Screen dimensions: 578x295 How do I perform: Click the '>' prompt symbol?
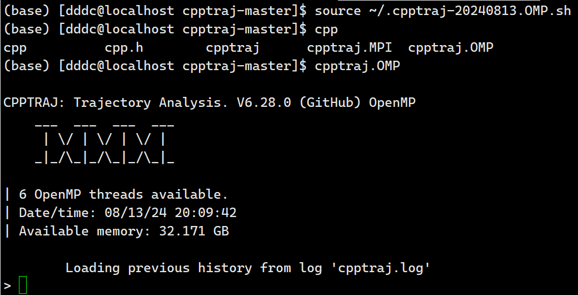(x=7, y=286)
